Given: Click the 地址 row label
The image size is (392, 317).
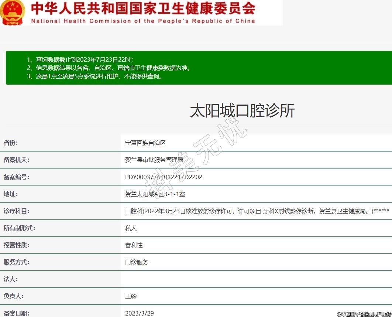Looking at the screenshot, I should click(x=11, y=194).
